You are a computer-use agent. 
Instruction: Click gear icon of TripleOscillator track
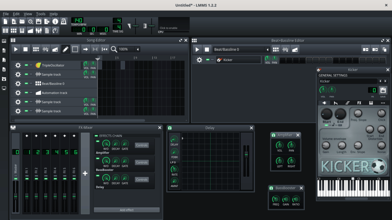[x=18, y=65]
